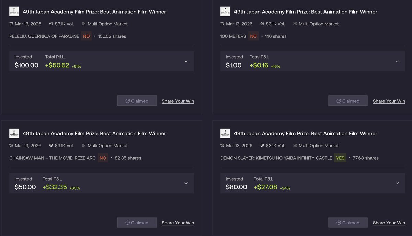Viewport: 412px width, 236px height.
Task: Click the Japan Academy logo on the 100 Meters card
Action: click(225, 12)
